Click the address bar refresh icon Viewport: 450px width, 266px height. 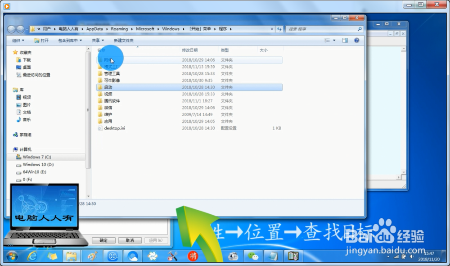pos(279,29)
